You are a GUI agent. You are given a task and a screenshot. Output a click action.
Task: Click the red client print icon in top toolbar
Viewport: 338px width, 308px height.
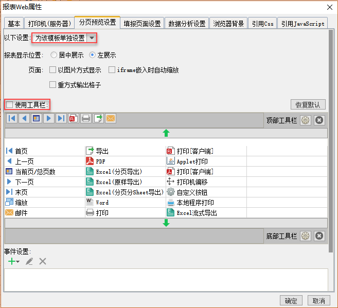tap(74, 118)
